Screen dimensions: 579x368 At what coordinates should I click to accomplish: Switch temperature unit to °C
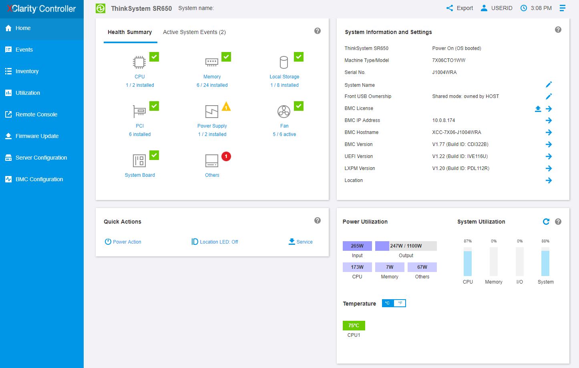[x=388, y=303]
